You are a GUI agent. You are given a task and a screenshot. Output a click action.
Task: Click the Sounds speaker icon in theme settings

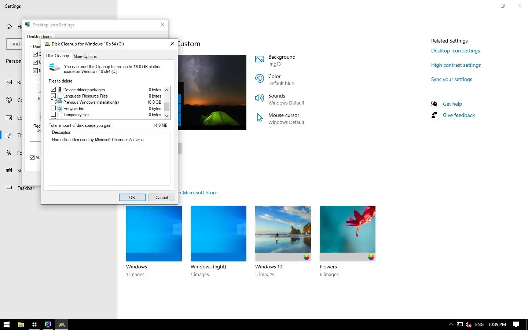[x=260, y=98]
